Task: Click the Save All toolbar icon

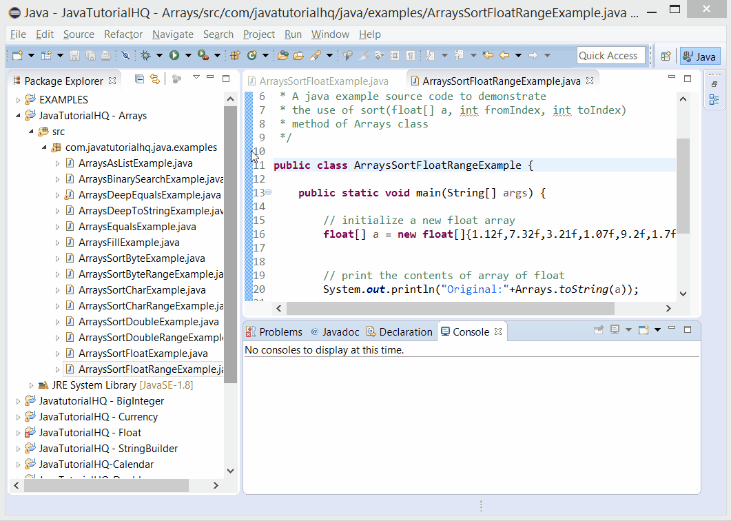Action: (x=90, y=56)
